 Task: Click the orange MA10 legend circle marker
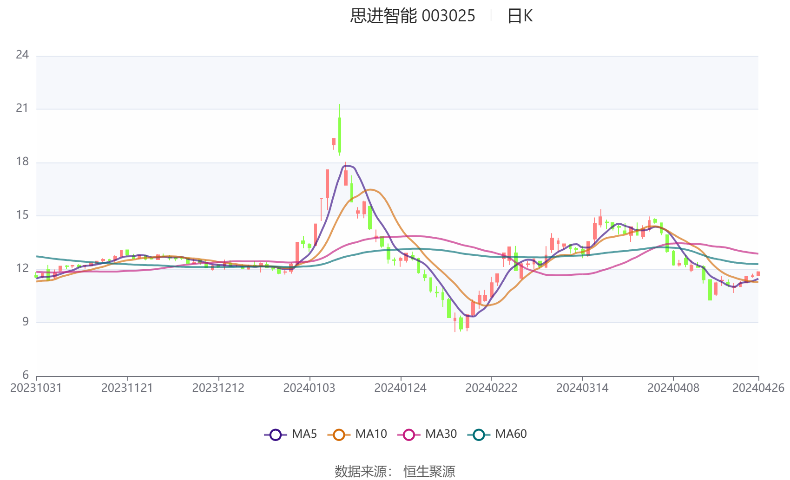tap(339, 435)
